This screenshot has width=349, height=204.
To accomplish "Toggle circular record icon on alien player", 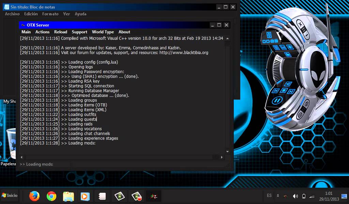I will (300, 115).
